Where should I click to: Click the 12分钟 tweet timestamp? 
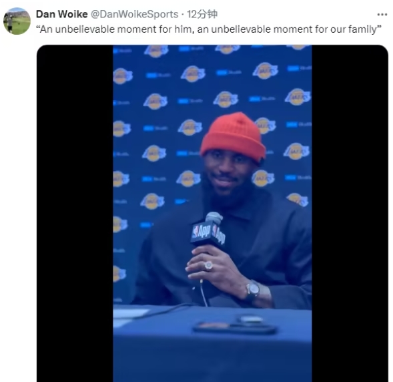tap(202, 14)
